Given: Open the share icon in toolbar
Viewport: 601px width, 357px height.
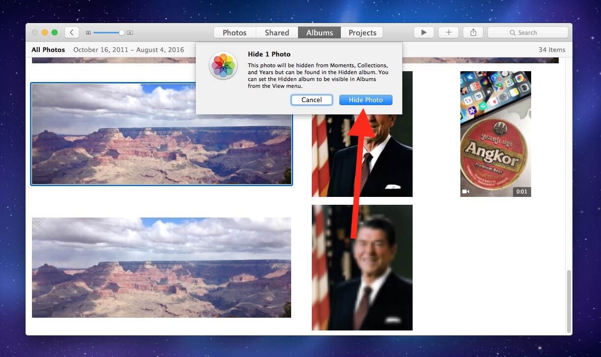Looking at the screenshot, I should coord(473,32).
